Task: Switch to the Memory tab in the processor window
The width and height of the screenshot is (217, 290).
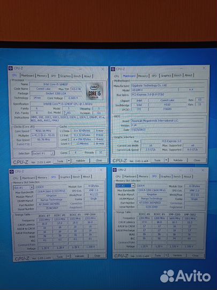Action: point(42,76)
